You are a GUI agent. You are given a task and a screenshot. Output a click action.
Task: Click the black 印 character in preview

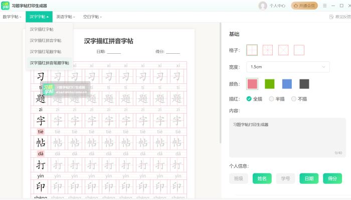coord(41,186)
